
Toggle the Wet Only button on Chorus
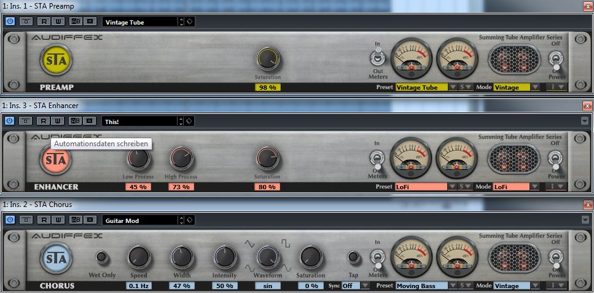[102, 257]
